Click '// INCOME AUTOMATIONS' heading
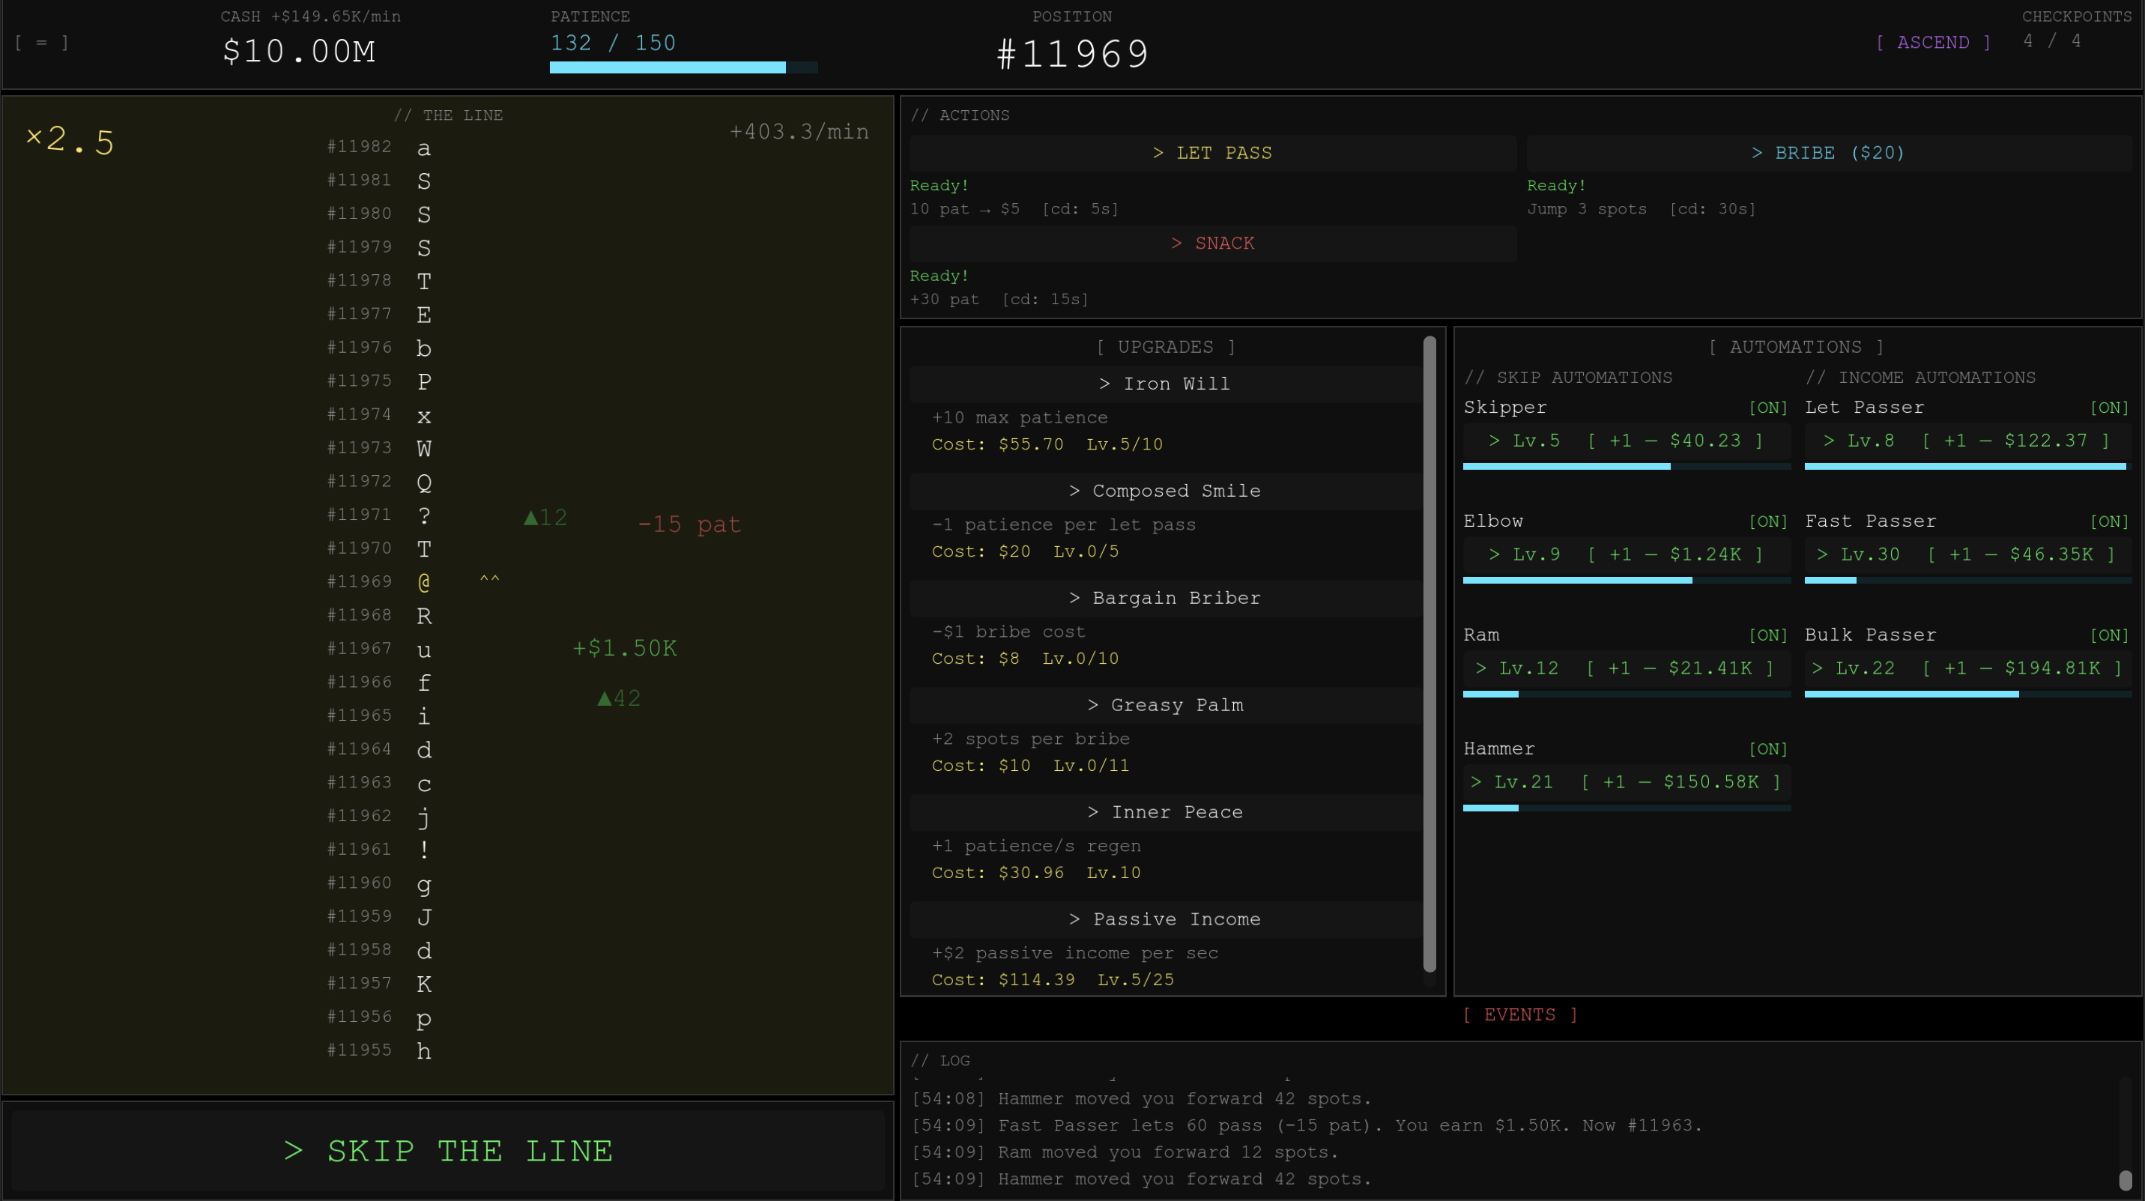The width and height of the screenshot is (2145, 1201). pos(1920,378)
